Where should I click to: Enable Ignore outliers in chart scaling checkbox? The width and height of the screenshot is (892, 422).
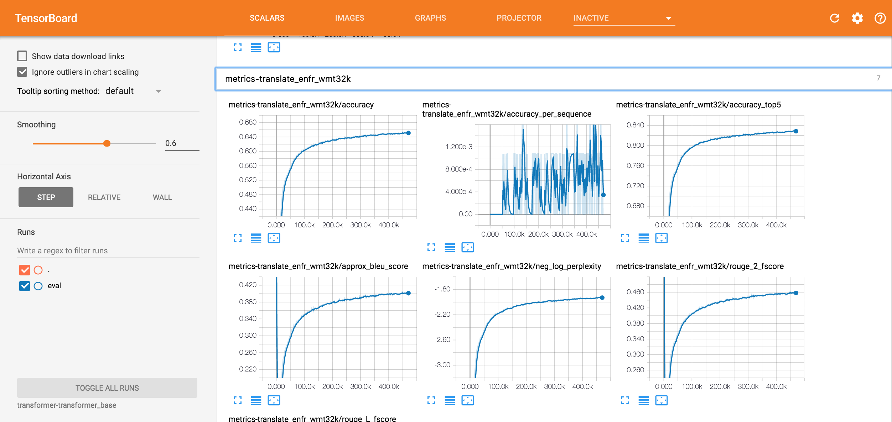(x=23, y=72)
